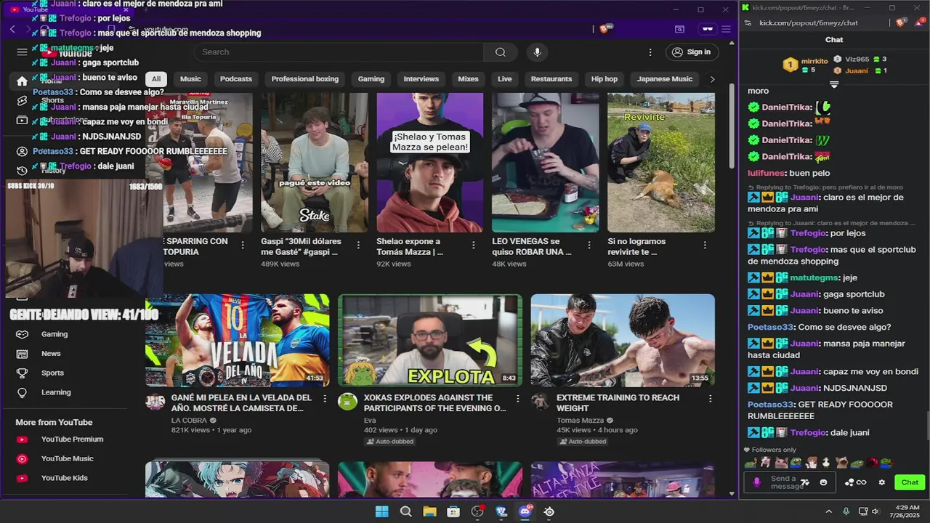The image size is (930, 523).
Task: Open YouTube Premium link icon
Action: tap(23, 439)
